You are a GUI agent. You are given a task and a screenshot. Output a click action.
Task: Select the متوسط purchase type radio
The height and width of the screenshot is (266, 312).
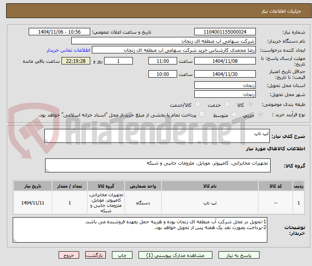[x=234, y=115]
